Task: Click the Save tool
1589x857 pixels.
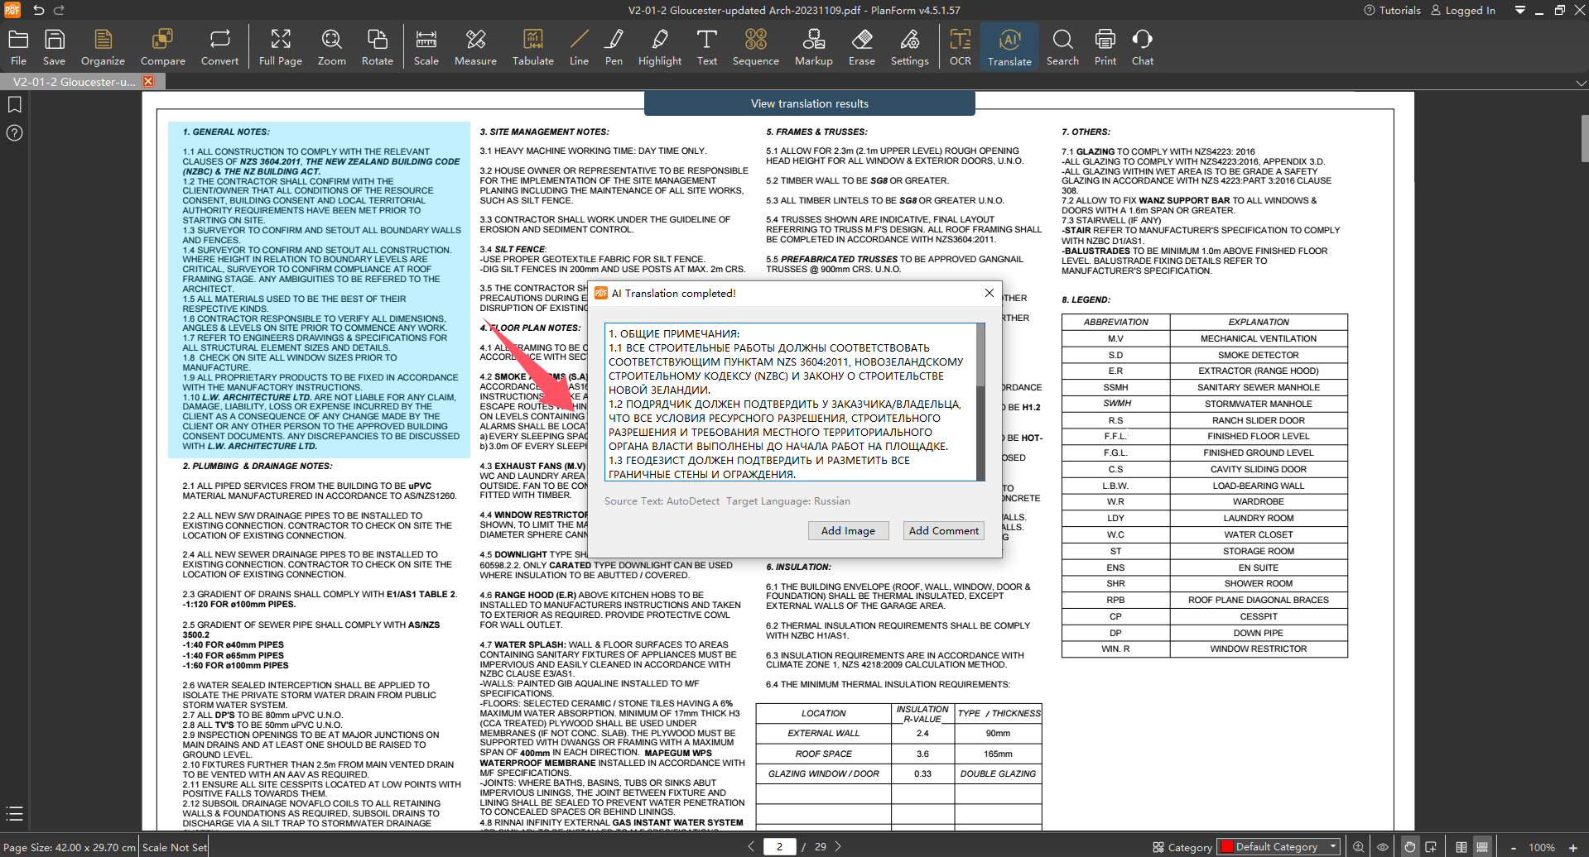Action: click(x=54, y=47)
